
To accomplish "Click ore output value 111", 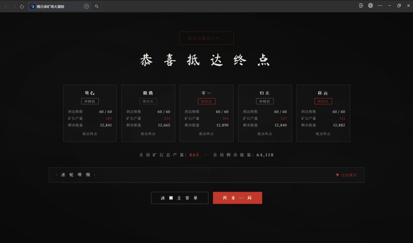I will coord(342,118).
